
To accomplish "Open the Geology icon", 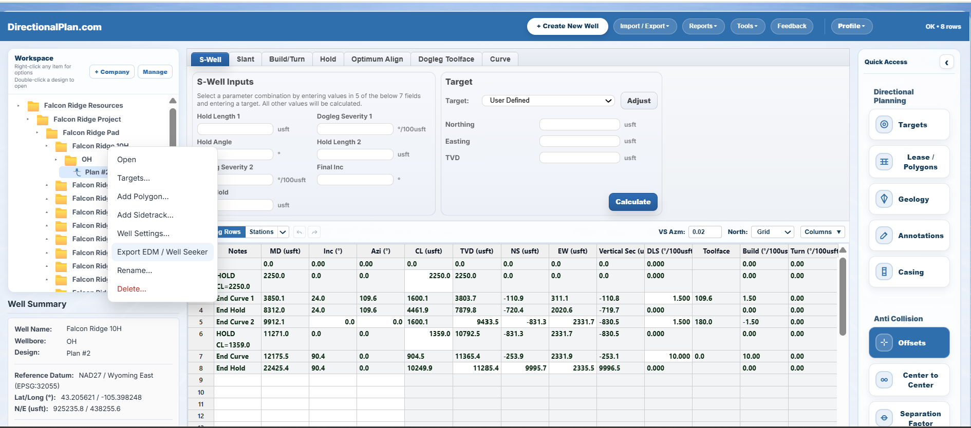I will (x=884, y=199).
